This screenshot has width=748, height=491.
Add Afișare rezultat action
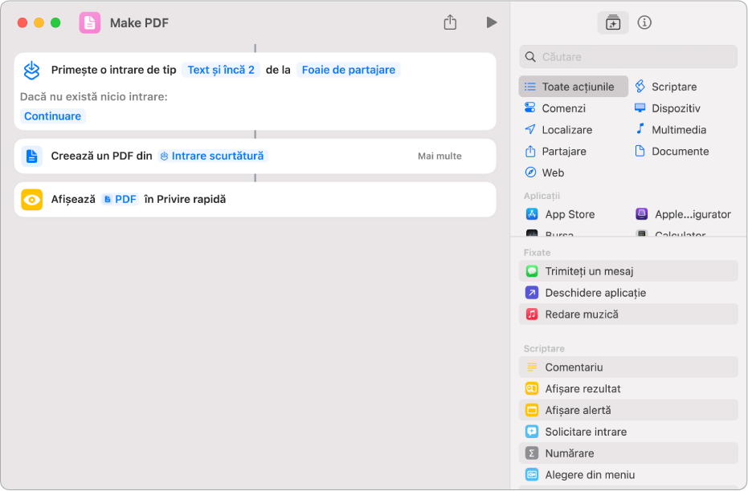click(x=628, y=388)
